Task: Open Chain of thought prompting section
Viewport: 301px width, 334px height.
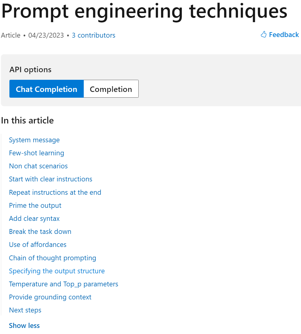Action: tap(52, 258)
